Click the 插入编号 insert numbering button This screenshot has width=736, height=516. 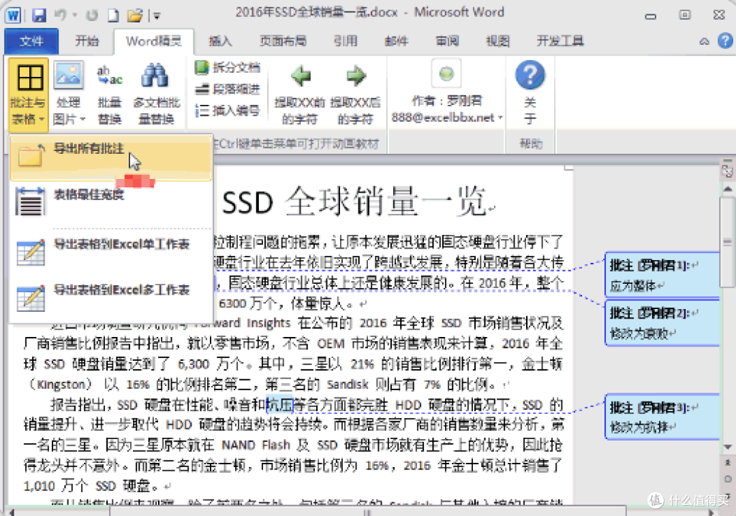tap(228, 110)
